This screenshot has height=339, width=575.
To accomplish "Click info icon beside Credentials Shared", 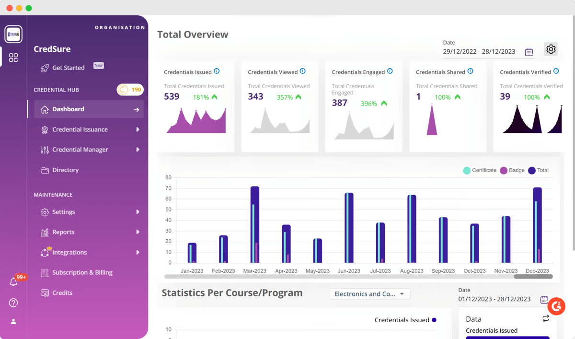I will coord(470,71).
